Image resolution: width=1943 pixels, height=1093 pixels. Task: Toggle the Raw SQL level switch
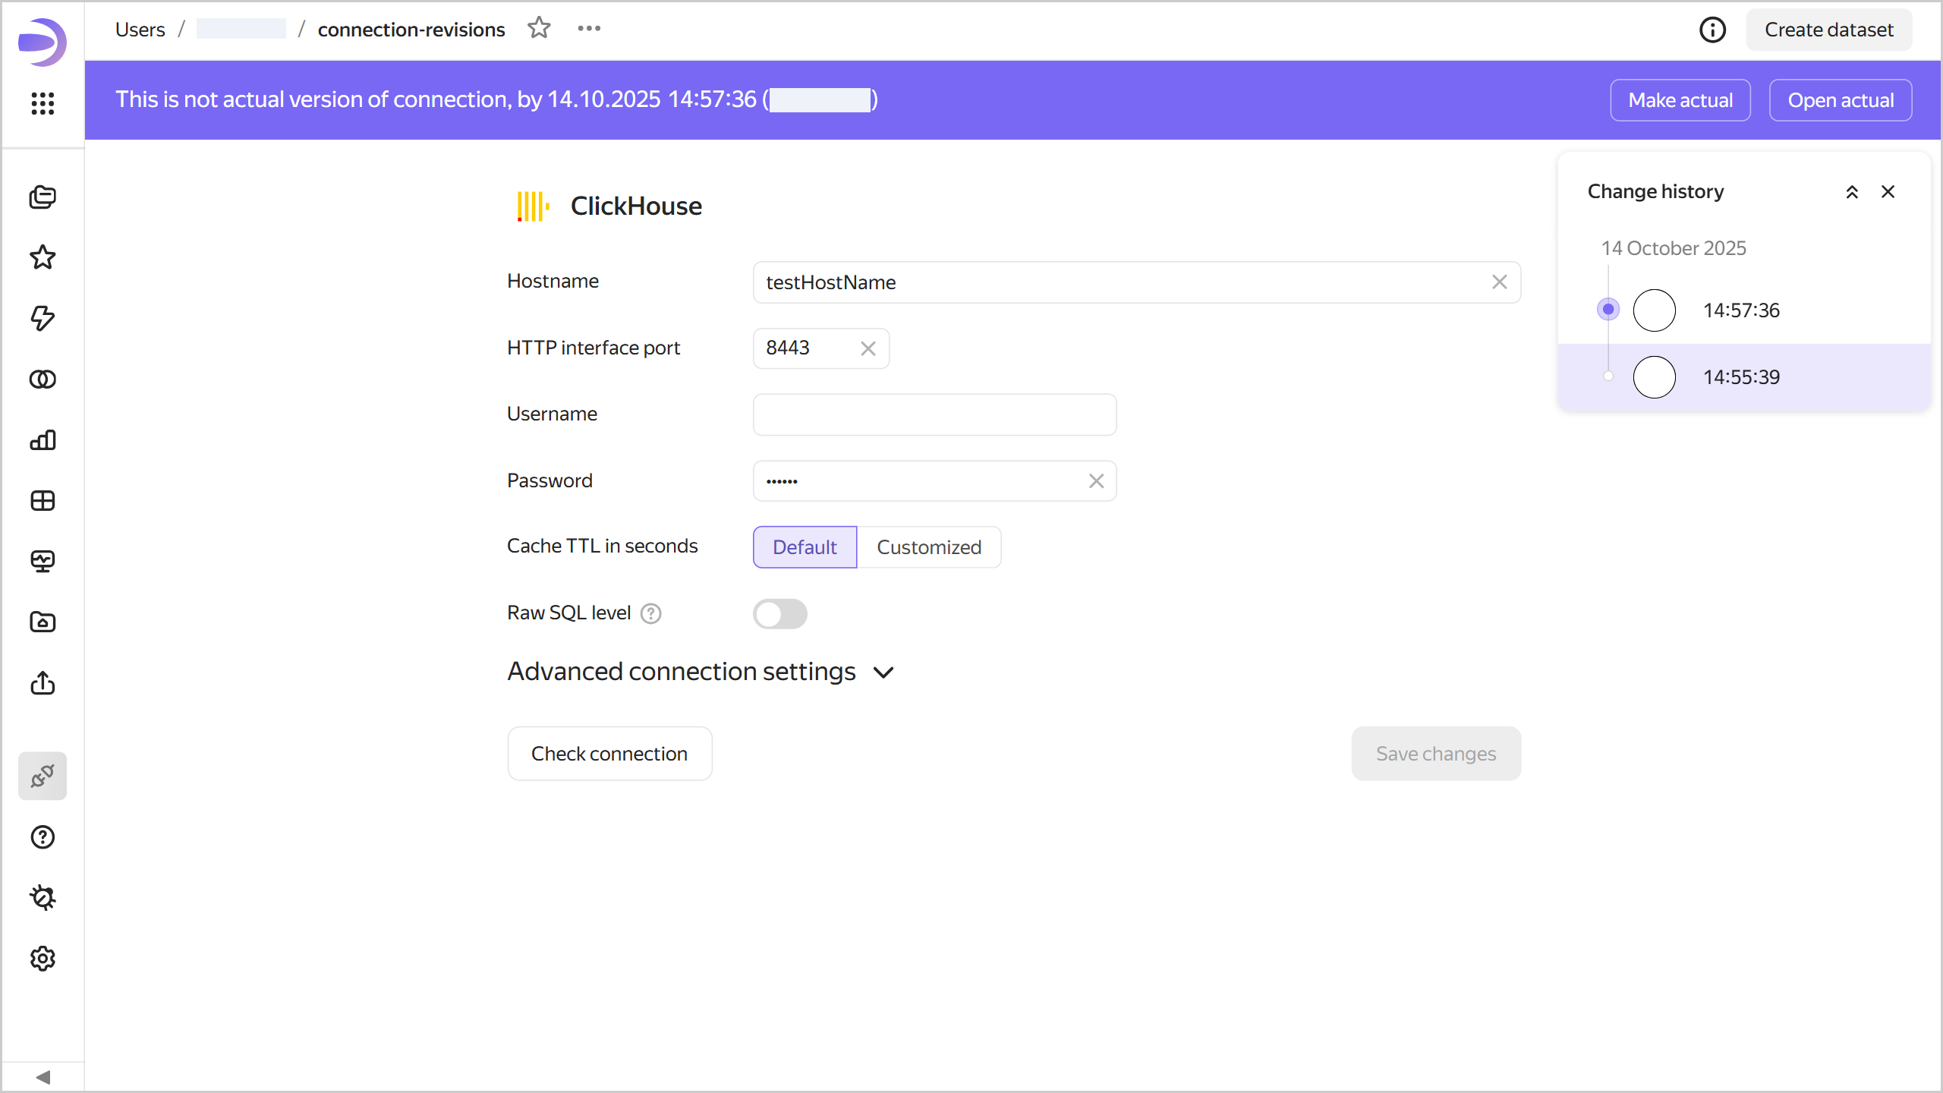tap(779, 613)
